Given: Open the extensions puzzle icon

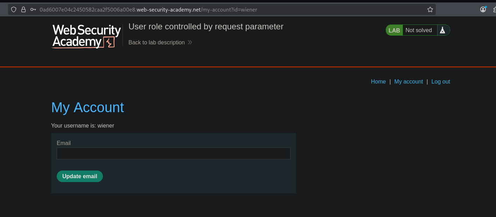Looking at the screenshot, I should pos(494,9).
